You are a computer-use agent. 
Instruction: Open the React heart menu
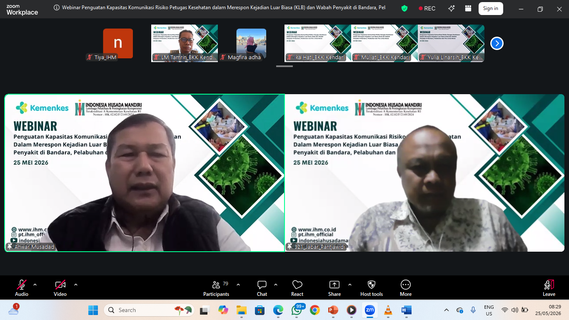tap(297, 288)
